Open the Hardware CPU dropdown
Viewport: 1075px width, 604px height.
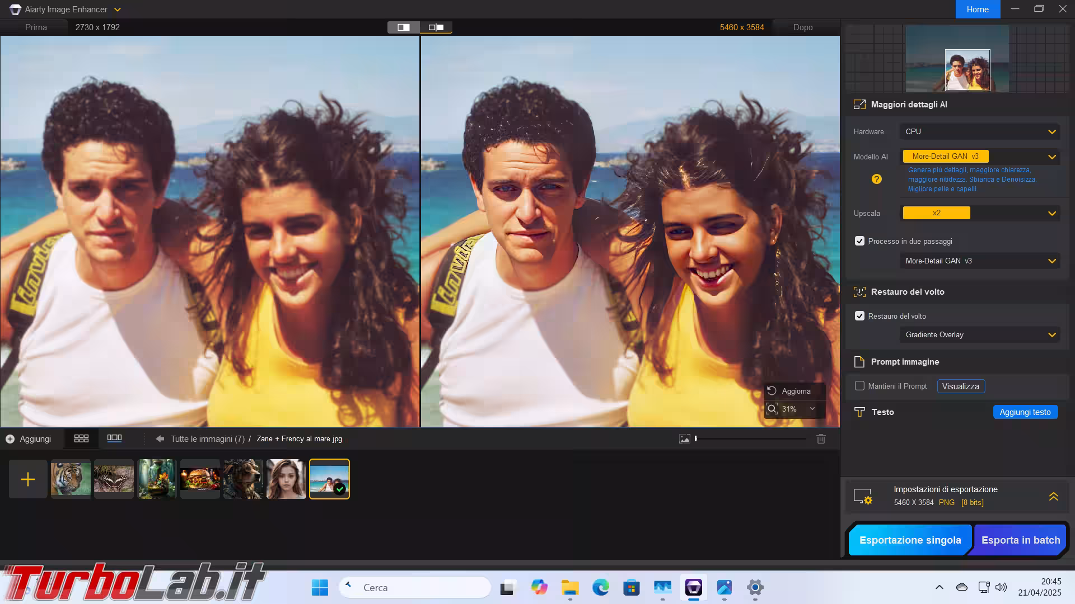coord(980,132)
